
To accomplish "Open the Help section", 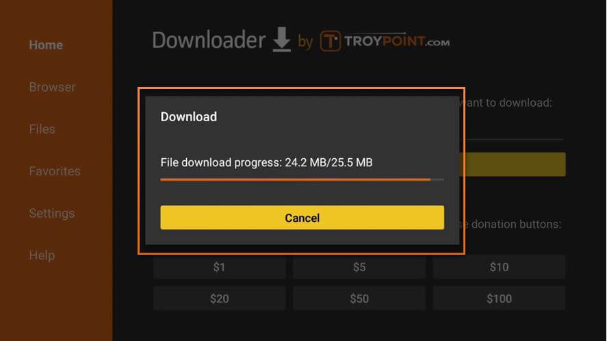I will pos(42,255).
